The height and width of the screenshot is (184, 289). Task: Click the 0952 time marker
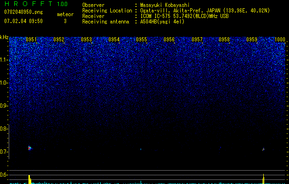pos(59,40)
